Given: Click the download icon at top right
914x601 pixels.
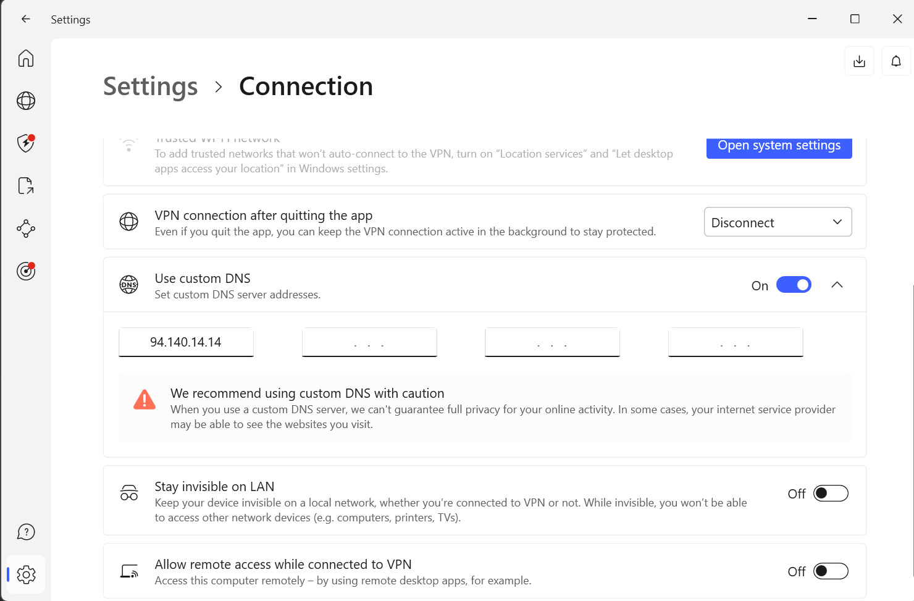Looking at the screenshot, I should click(859, 61).
